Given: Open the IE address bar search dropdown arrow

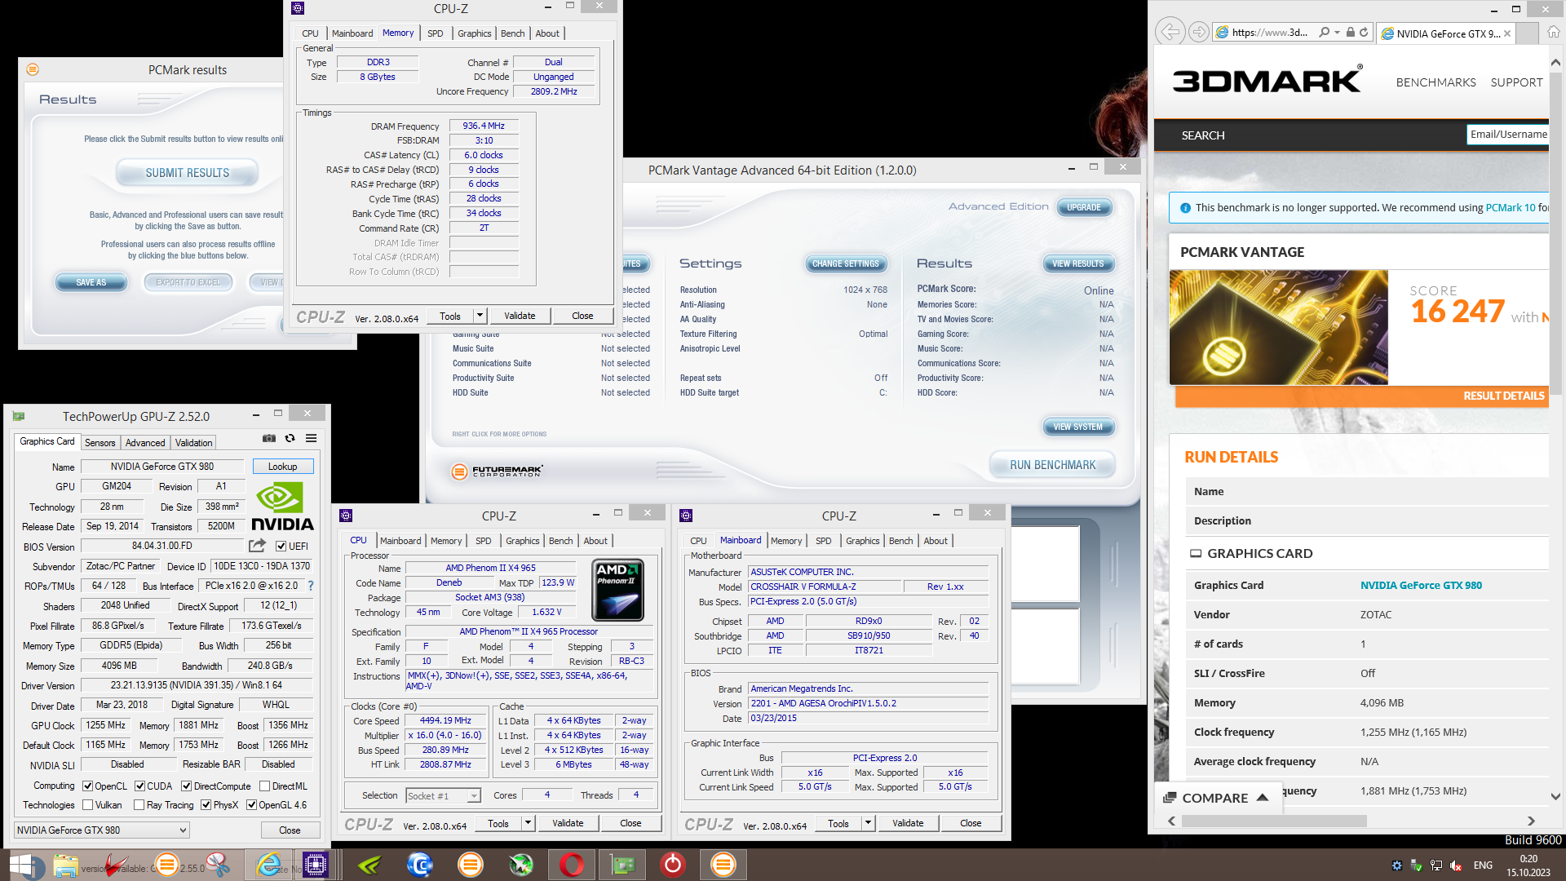Looking at the screenshot, I should [1337, 33].
